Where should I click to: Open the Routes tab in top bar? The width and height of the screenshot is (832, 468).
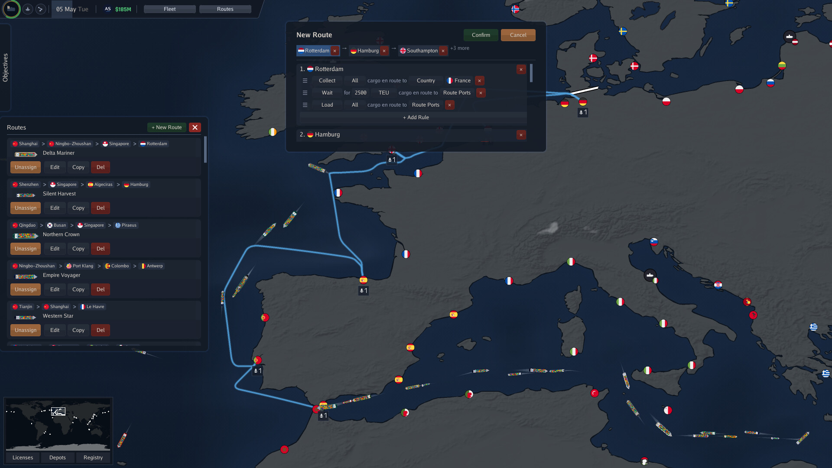225,9
